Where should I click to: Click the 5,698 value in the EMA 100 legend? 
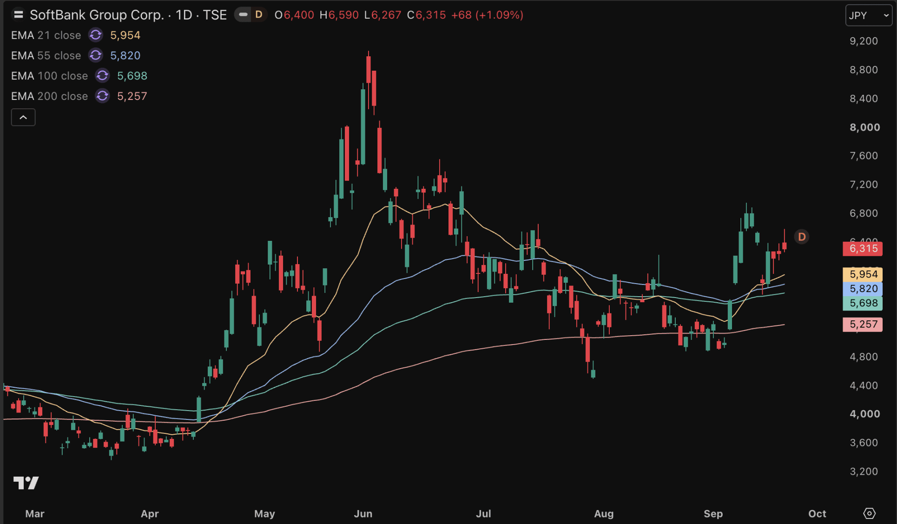click(x=132, y=76)
